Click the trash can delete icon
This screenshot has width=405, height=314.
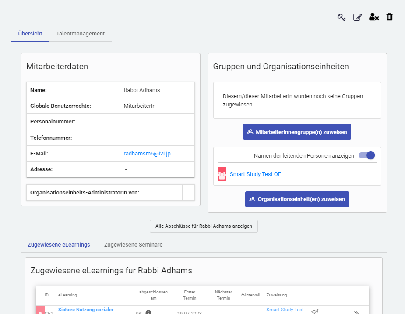(x=389, y=17)
